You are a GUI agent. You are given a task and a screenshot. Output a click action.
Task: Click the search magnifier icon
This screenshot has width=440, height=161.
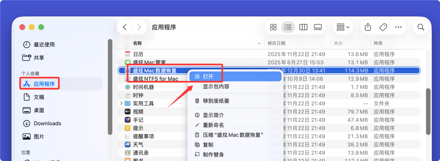tap(421, 27)
